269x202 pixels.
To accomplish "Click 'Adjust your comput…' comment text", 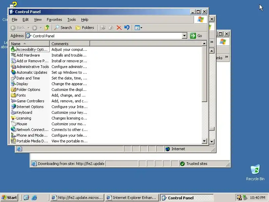I will 69,49.
